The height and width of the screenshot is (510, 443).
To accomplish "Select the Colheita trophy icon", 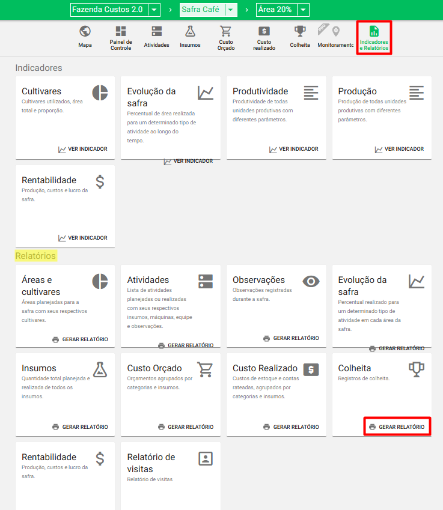I will 300,31.
